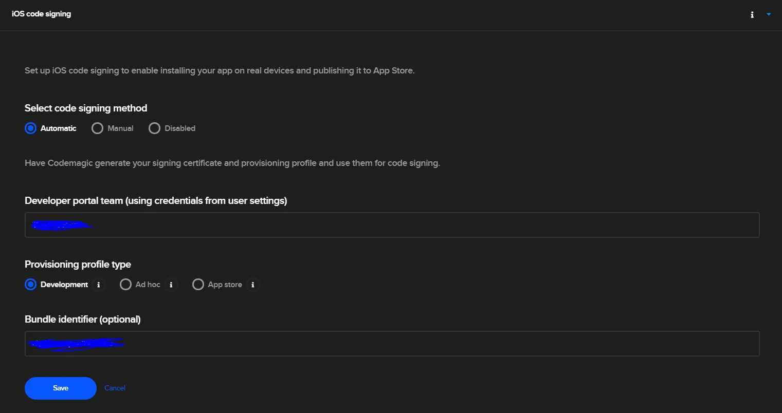Collapse the iOS code signing section arrow
782x413 pixels.
pyautogui.click(x=769, y=14)
